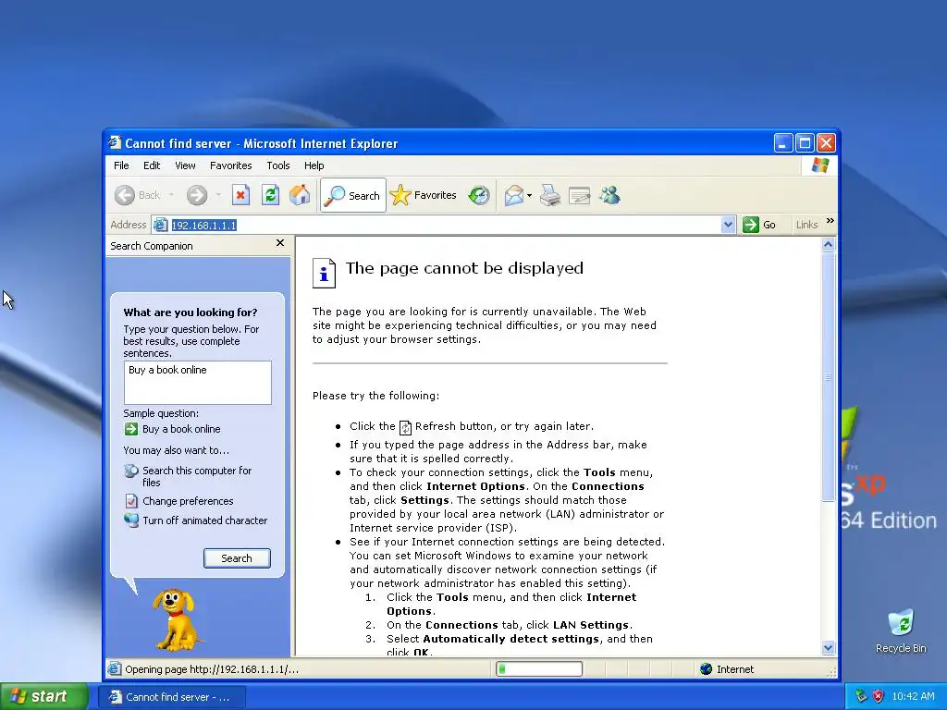The height and width of the screenshot is (710, 947).
Task: Open the View menu
Action: [185, 165]
